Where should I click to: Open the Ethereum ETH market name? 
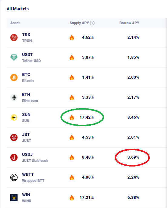[30, 97]
